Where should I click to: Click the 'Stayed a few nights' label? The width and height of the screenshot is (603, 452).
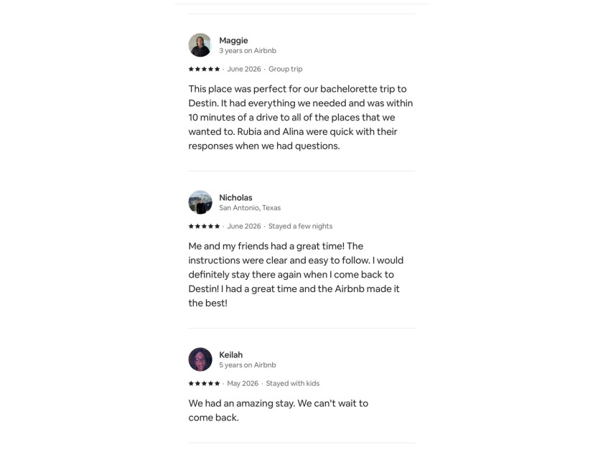300,227
